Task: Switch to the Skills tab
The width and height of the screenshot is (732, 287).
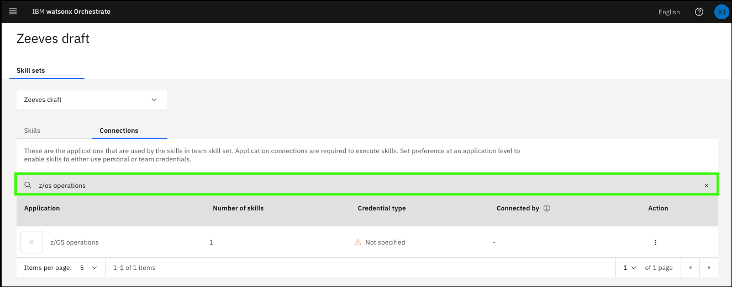Action: tap(32, 131)
